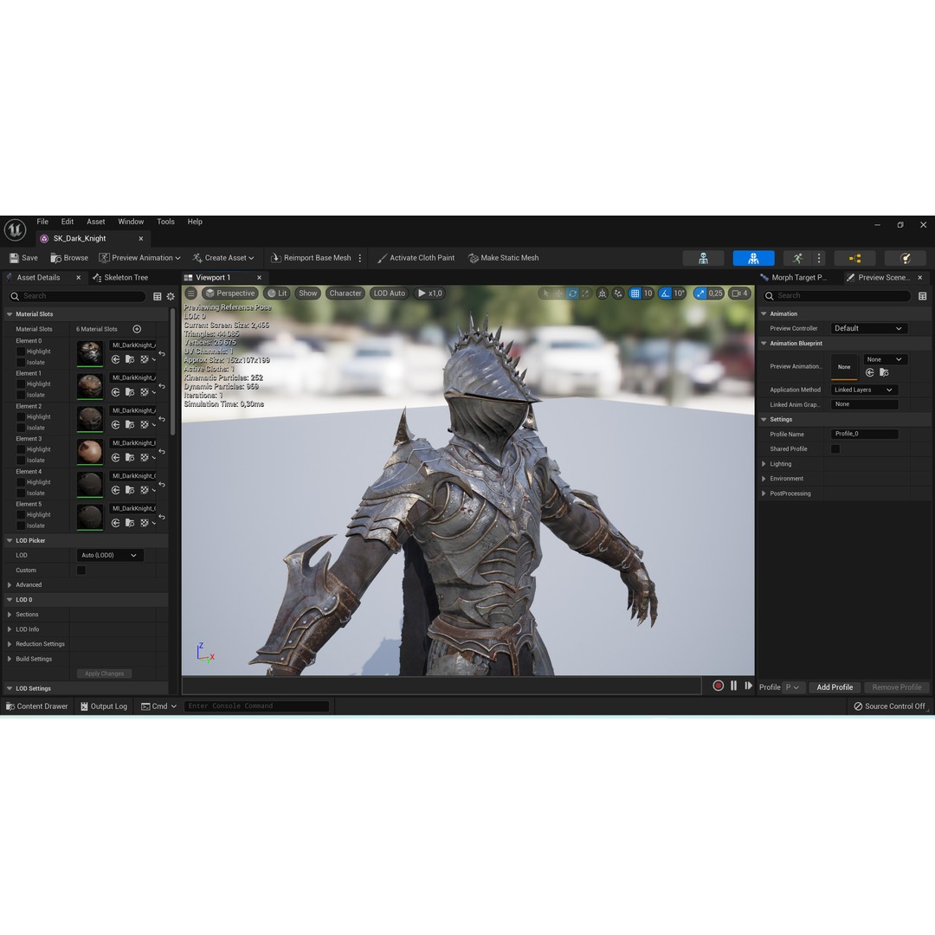Check the Custom LOD checkbox
Screen dimensions: 935x935
(x=81, y=571)
